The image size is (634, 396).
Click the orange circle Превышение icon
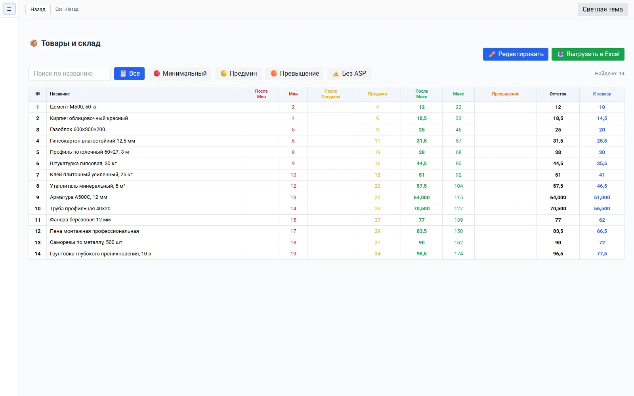point(274,73)
